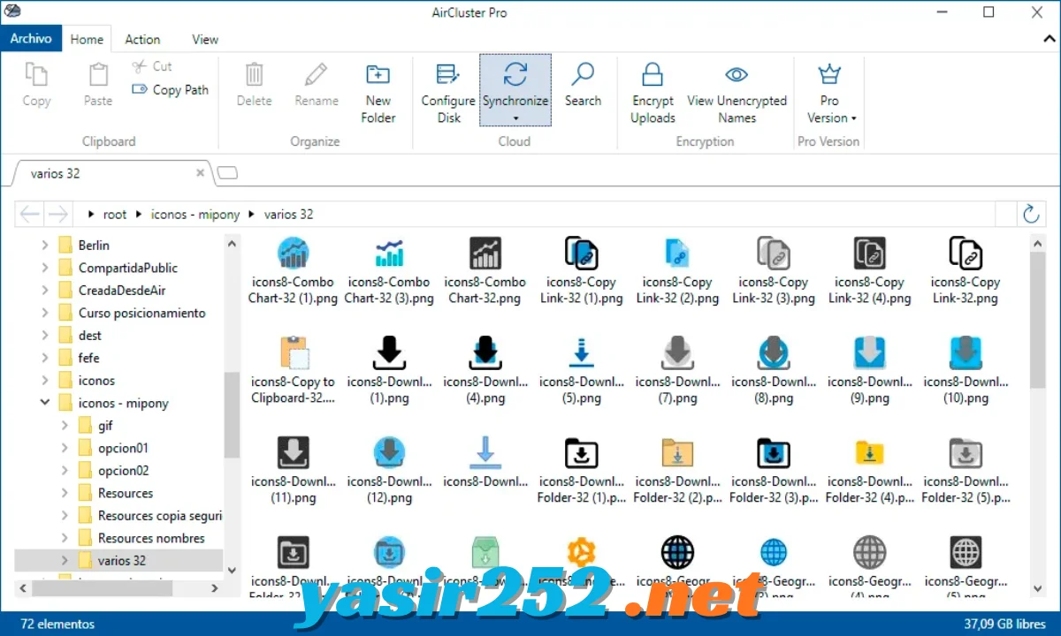The height and width of the screenshot is (636, 1061).
Task: Click the 72 elementos status text
Action: [57, 624]
